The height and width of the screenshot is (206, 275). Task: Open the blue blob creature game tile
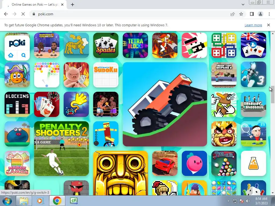click(x=17, y=134)
